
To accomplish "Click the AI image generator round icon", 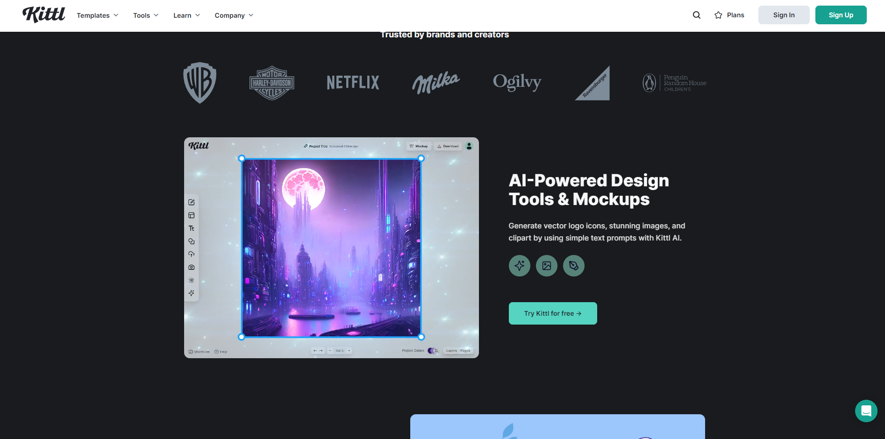I will 546,266.
